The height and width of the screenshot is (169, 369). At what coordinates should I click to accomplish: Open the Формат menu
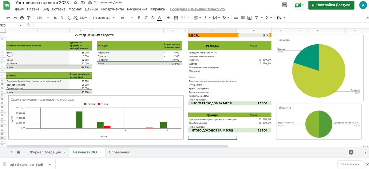pyautogui.click(x=75, y=9)
